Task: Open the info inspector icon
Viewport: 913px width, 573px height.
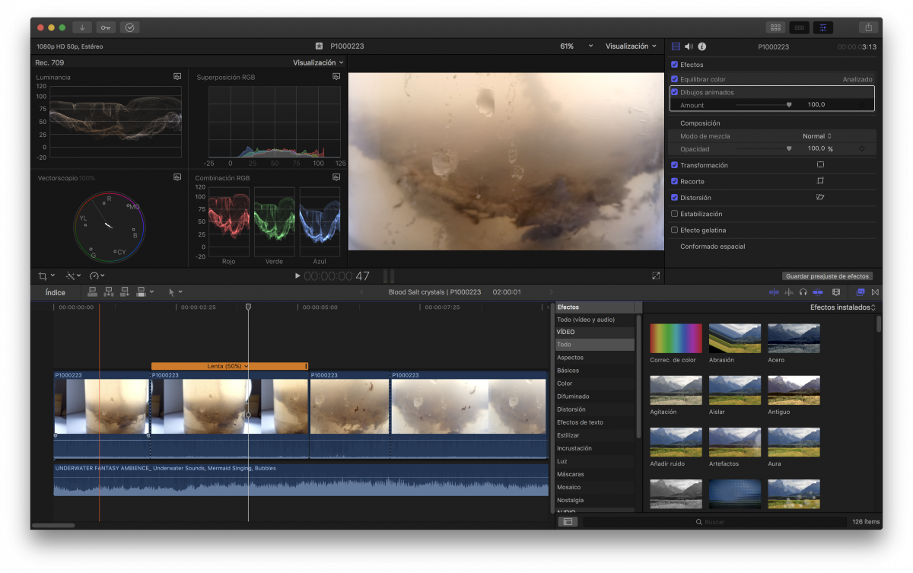Action: pyautogui.click(x=702, y=46)
